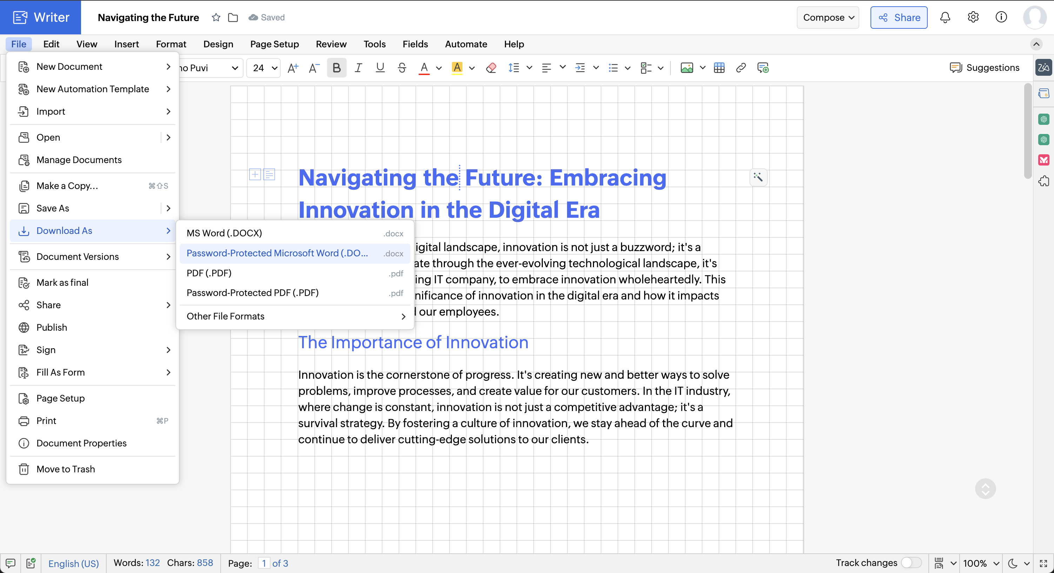1054x573 pixels.
Task: Insert a table from the toolbar
Action: pos(719,68)
